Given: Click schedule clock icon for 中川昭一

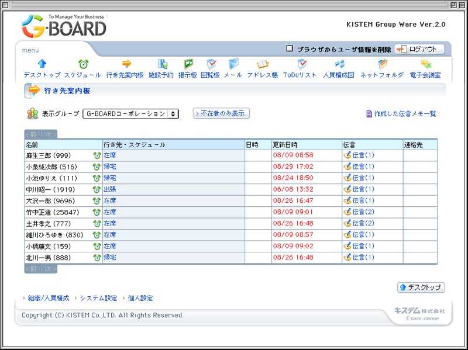Looking at the screenshot, I should [x=97, y=190].
